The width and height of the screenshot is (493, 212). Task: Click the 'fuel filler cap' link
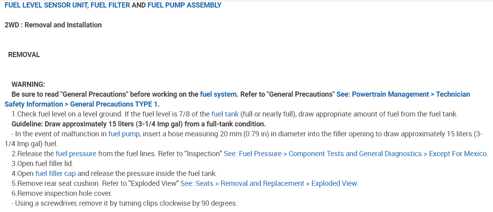pyautogui.click(x=56, y=174)
